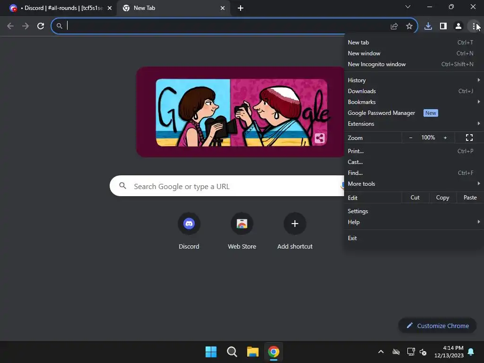Increase zoom with plus button
The image size is (484, 363).
click(x=445, y=138)
